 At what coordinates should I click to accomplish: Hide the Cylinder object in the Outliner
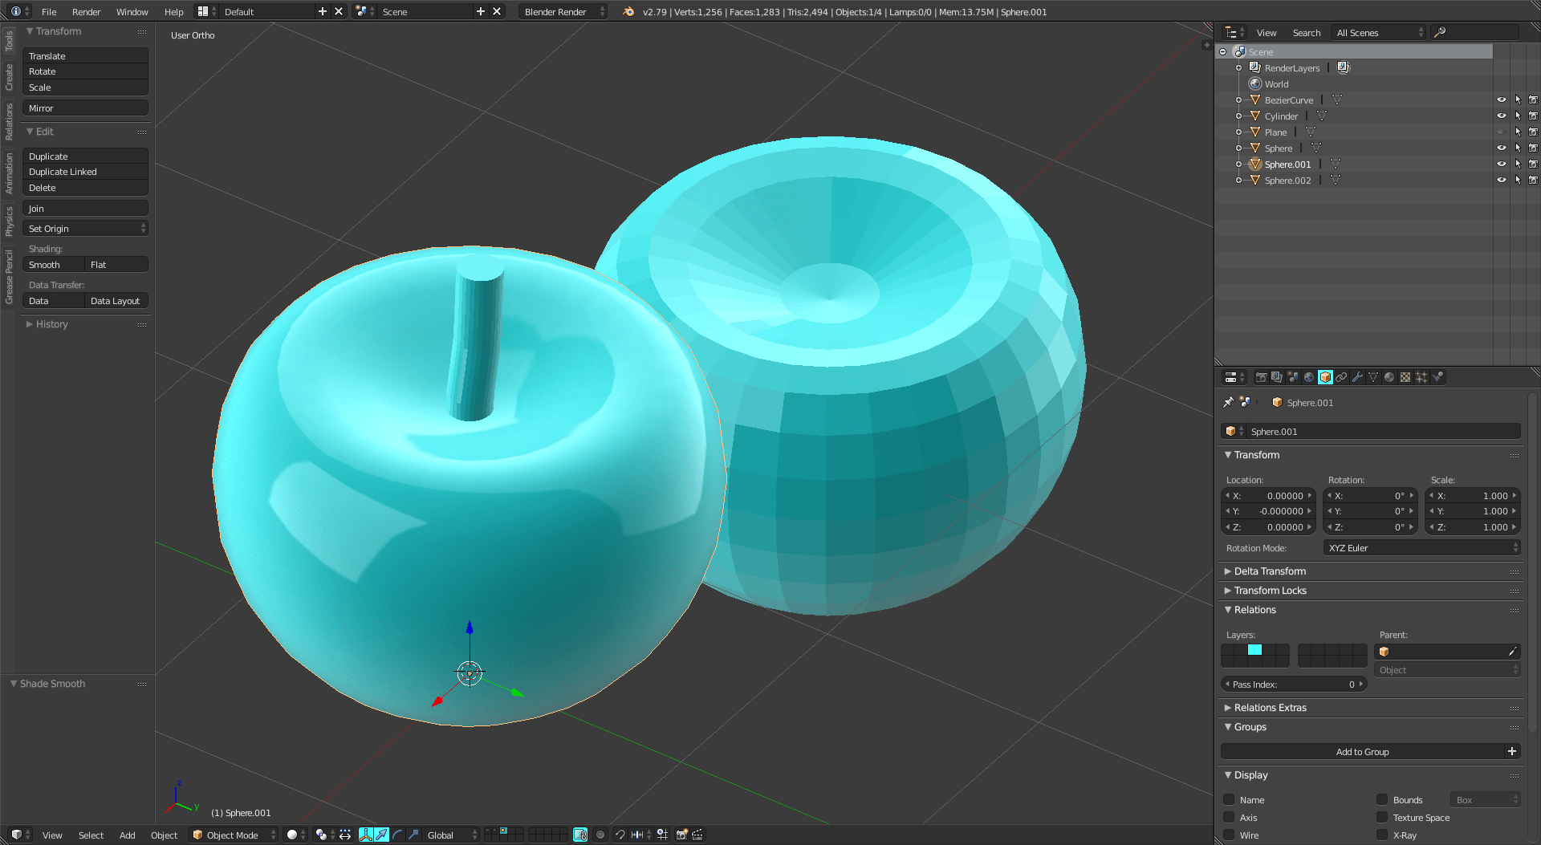pos(1501,116)
